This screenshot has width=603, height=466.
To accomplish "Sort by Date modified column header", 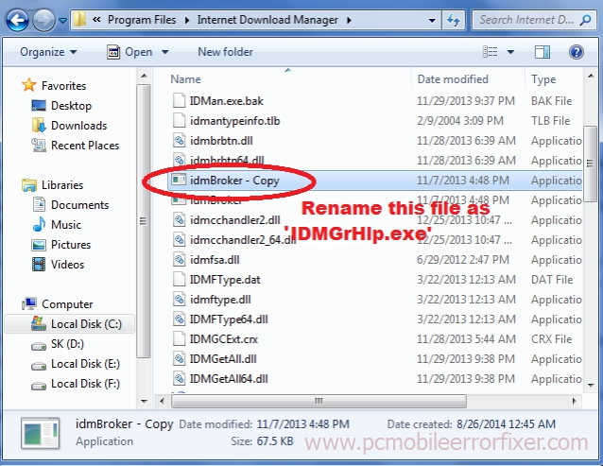I will pos(453,79).
